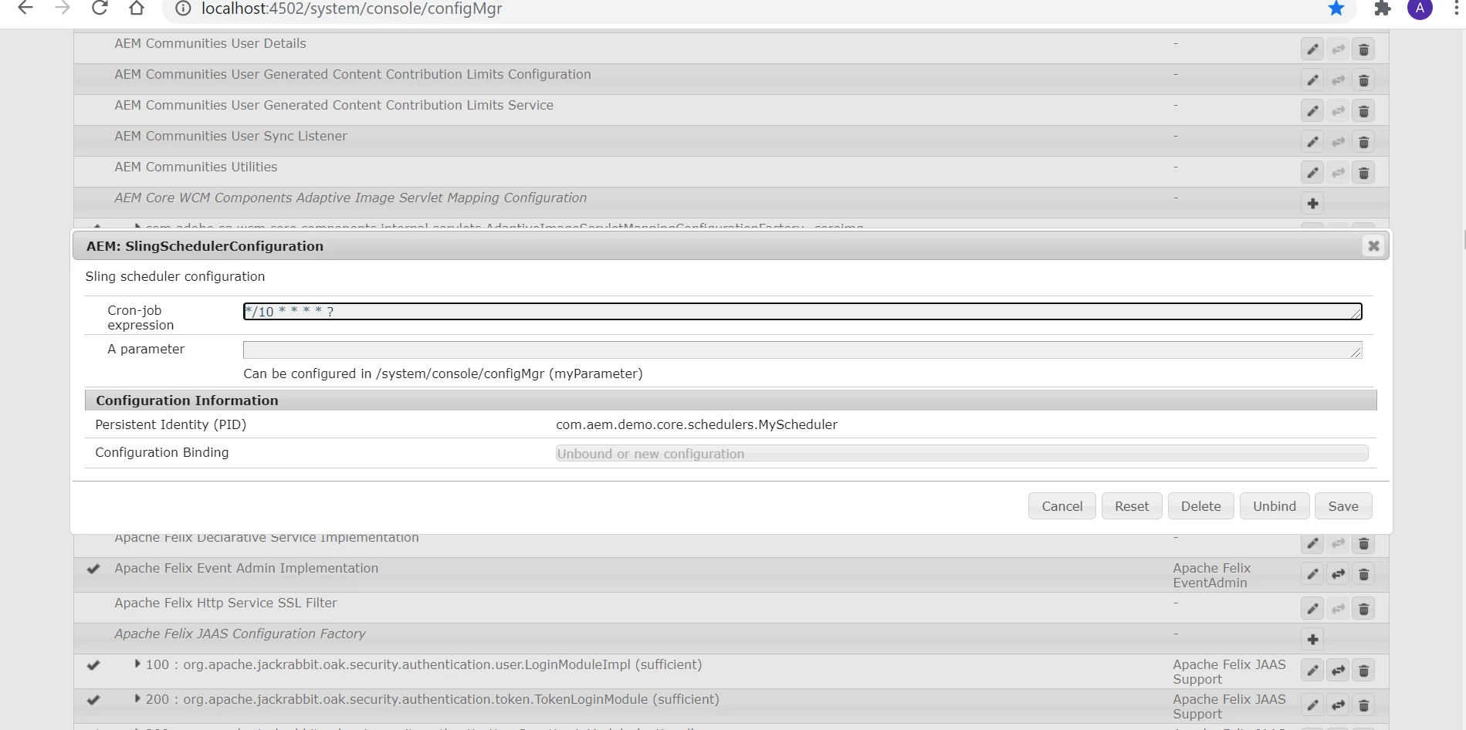Edit TokenLoginModule JAAS configuration

tap(1312, 705)
